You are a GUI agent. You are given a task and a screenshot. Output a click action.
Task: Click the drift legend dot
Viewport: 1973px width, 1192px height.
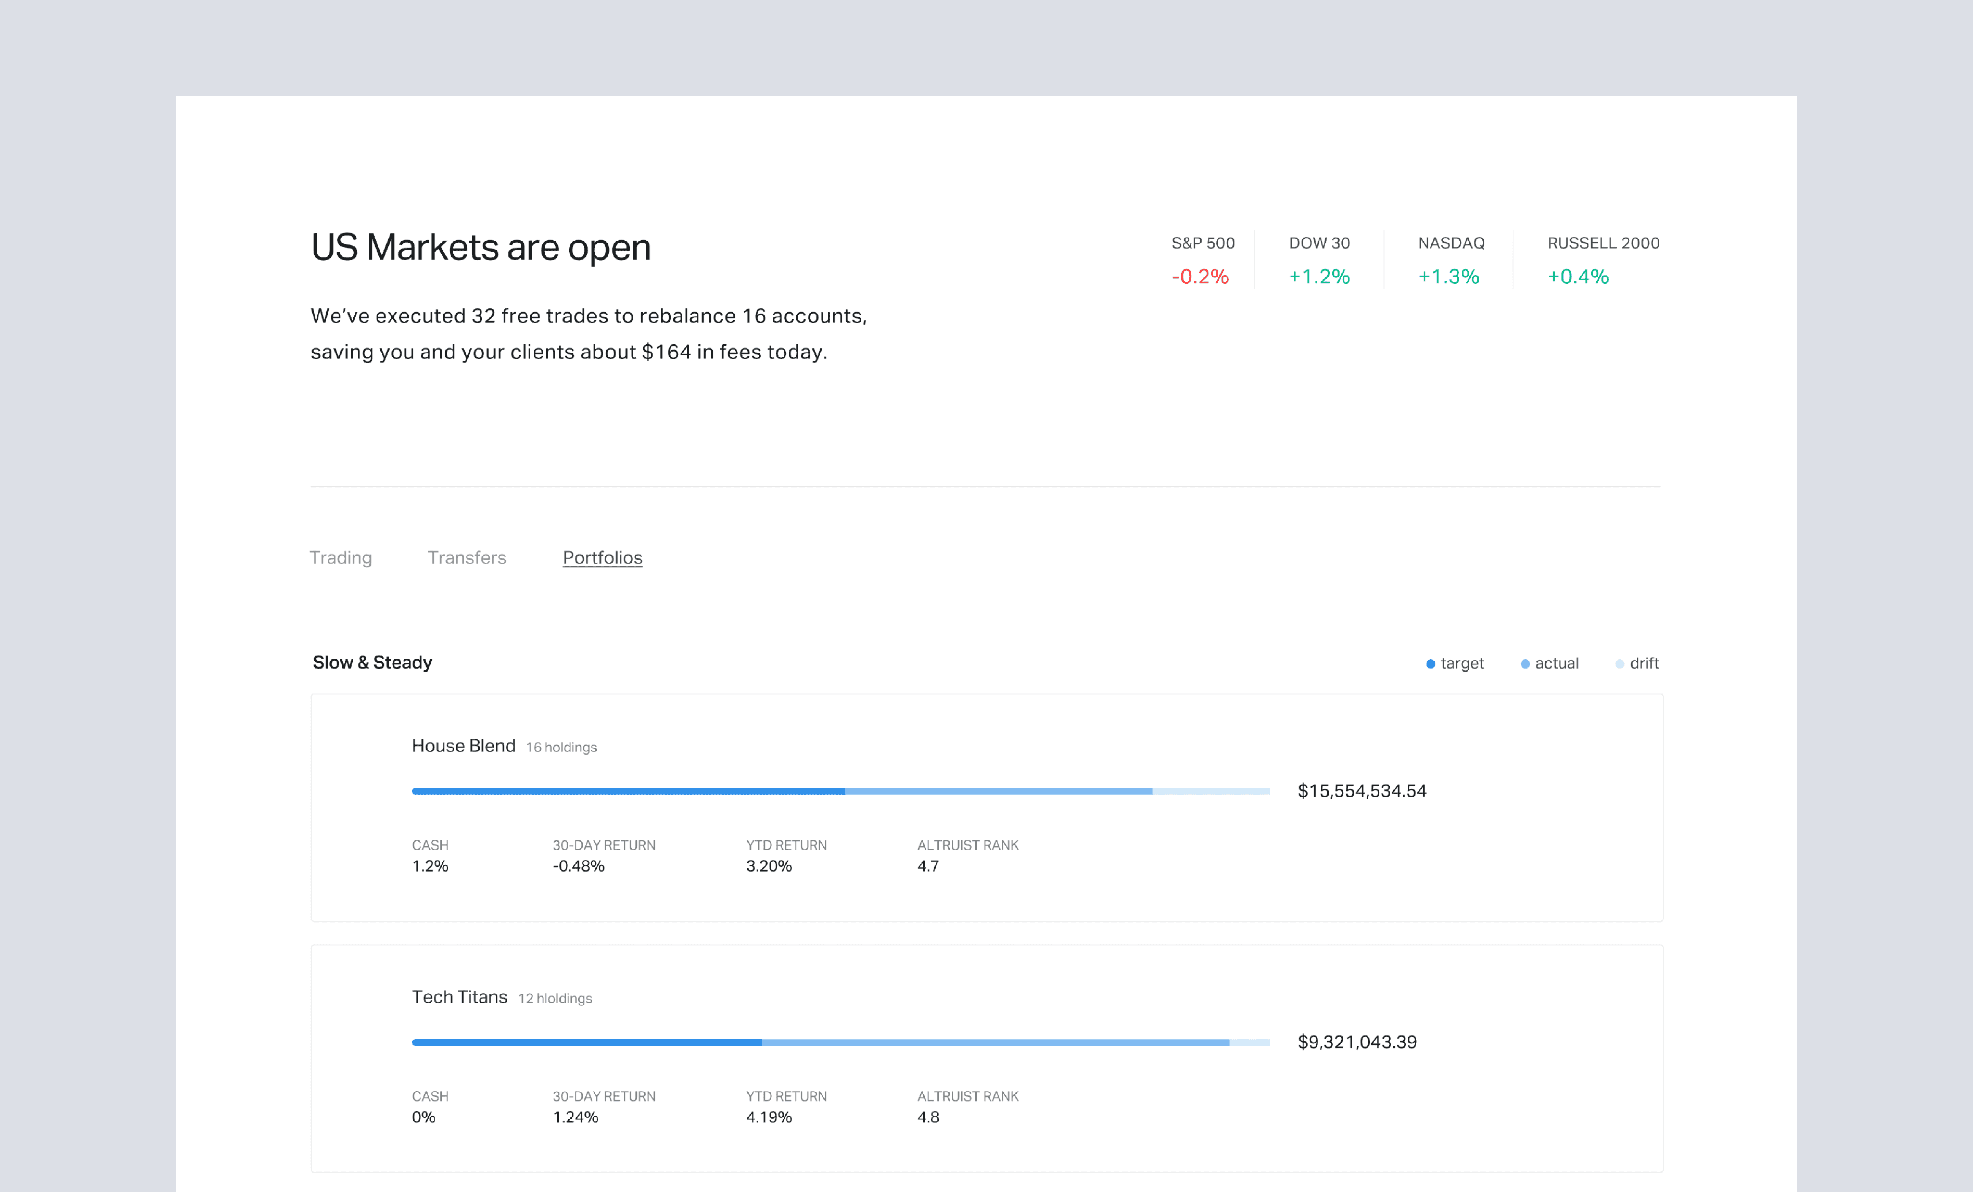pos(1619,664)
